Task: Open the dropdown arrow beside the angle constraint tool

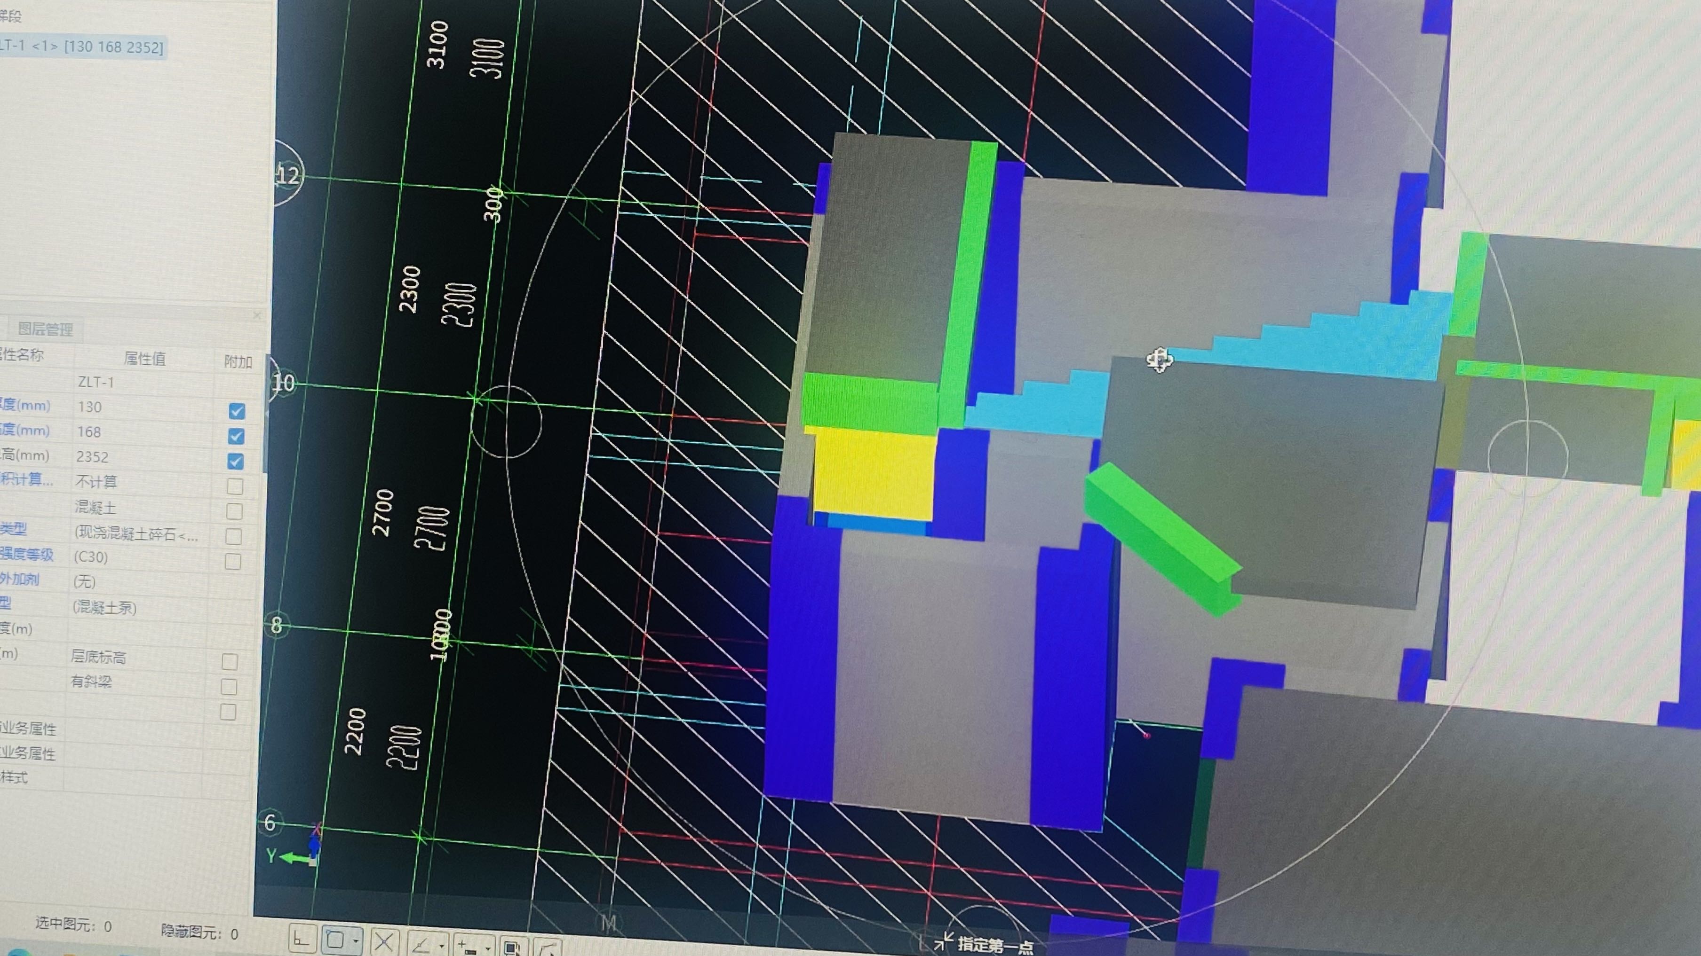Action: pyautogui.click(x=441, y=946)
